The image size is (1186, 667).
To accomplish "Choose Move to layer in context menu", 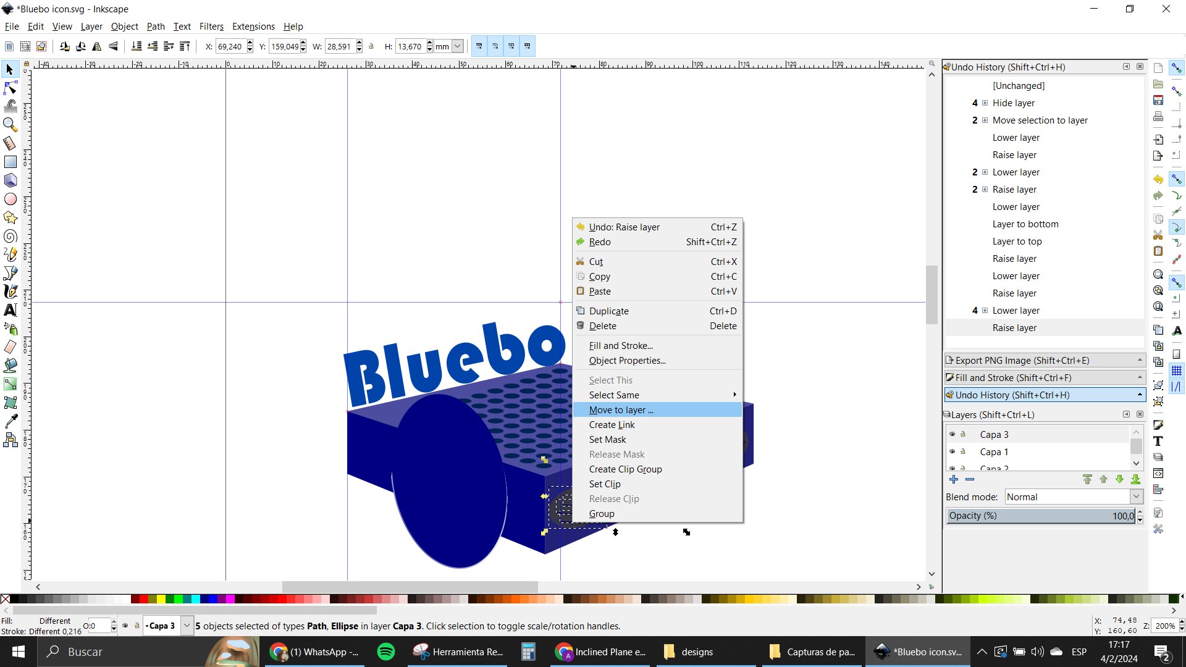I will (657, 410).
